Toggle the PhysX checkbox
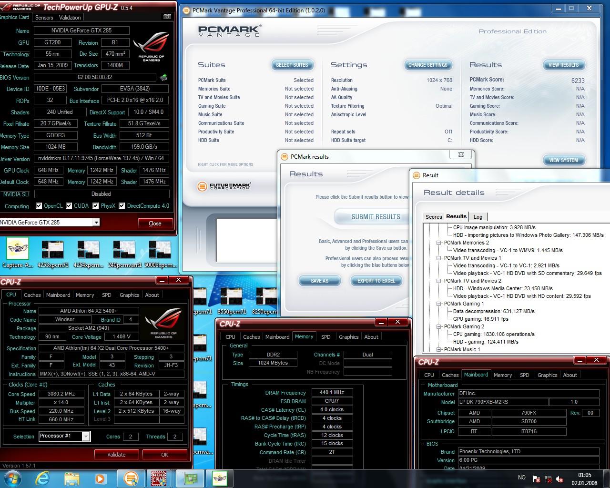The height and width of the screenshot is (488, 610). coord(96,206)
